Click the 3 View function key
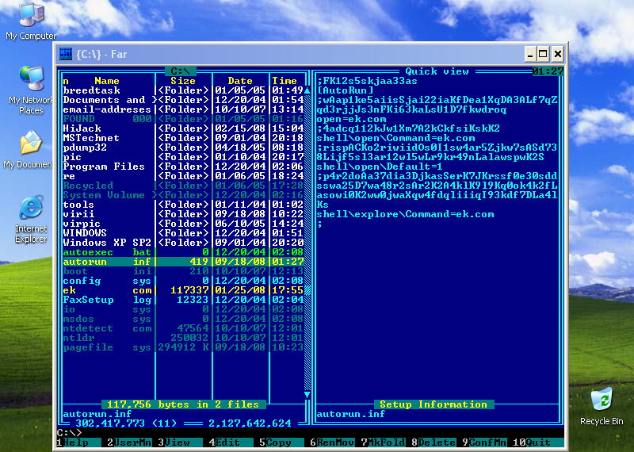 tap(180, 442)
